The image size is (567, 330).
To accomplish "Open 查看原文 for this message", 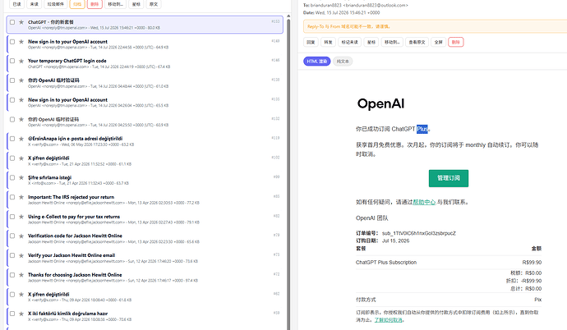I will 417,42.
